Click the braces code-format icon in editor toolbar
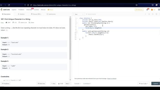 click(x=149, y=14)
